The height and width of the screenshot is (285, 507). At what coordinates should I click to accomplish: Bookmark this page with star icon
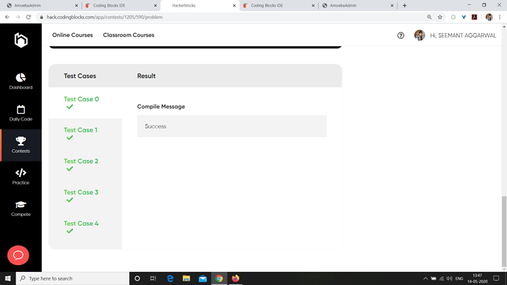coord(439,17)
